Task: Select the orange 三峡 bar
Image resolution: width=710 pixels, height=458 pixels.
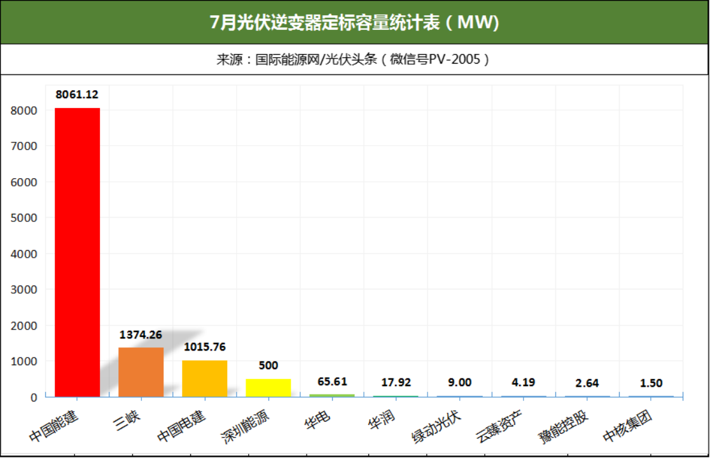Action: point(141,373)
